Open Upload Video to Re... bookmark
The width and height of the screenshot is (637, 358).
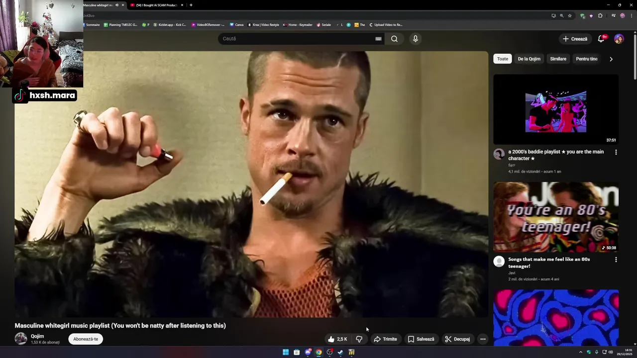pos(386,24)
